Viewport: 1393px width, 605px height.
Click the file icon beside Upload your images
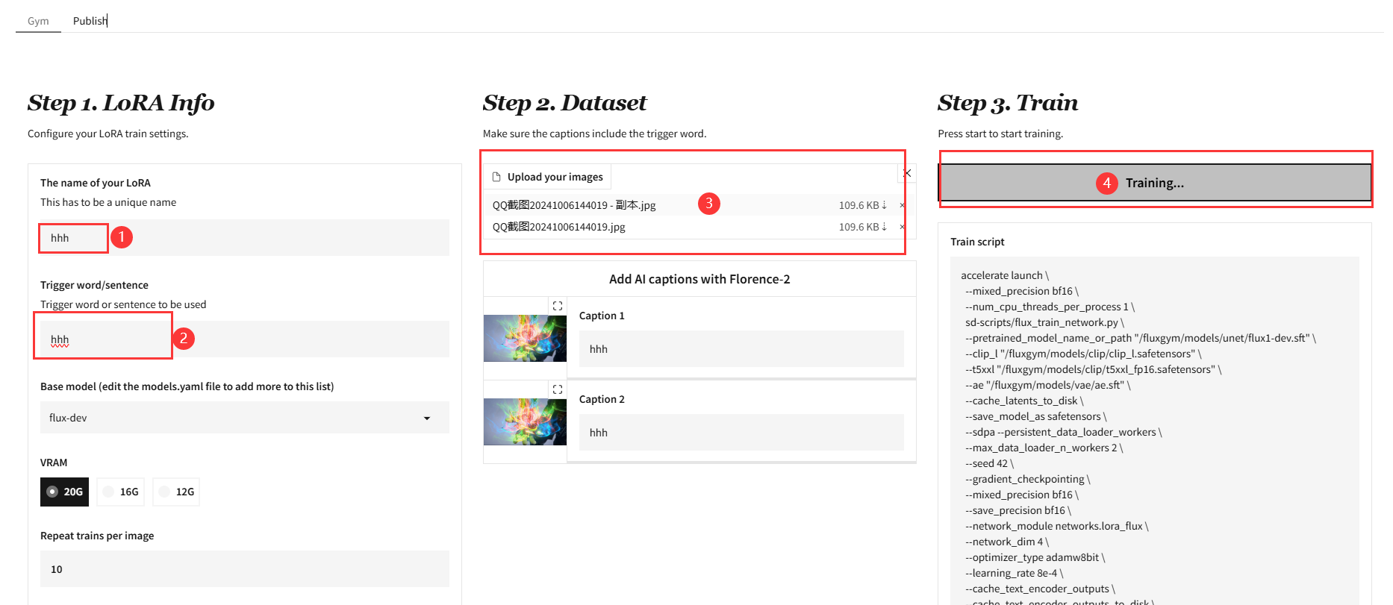(496, 177)
